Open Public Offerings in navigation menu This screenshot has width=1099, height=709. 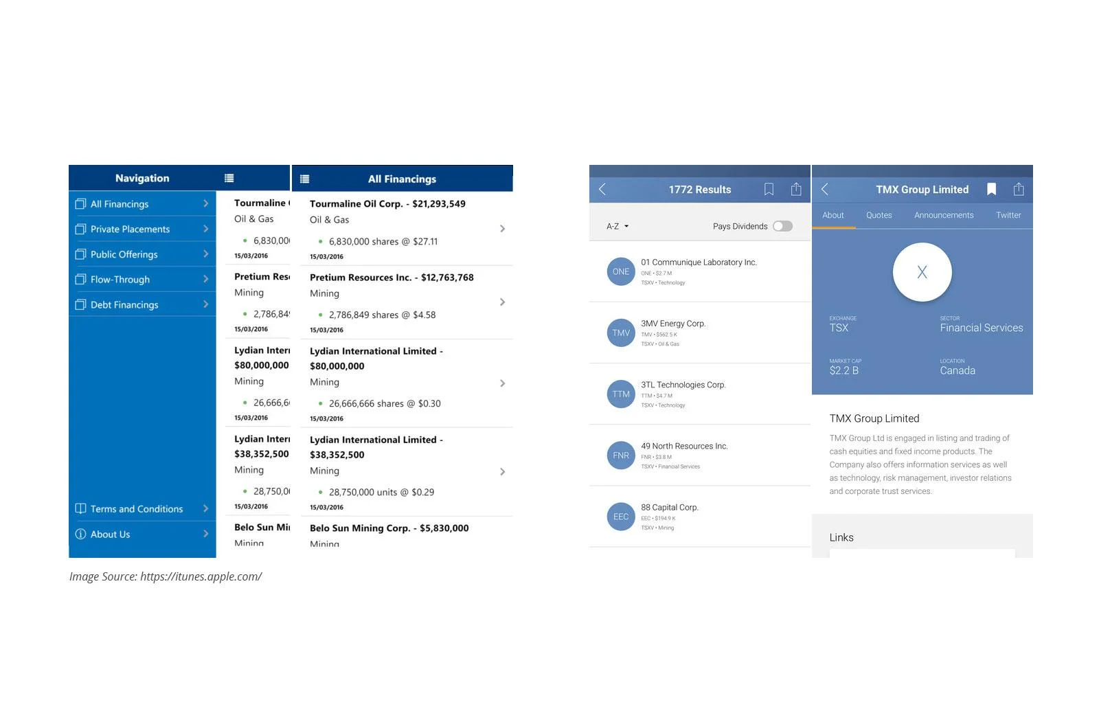pyautogui.click(x=142, y=254)
